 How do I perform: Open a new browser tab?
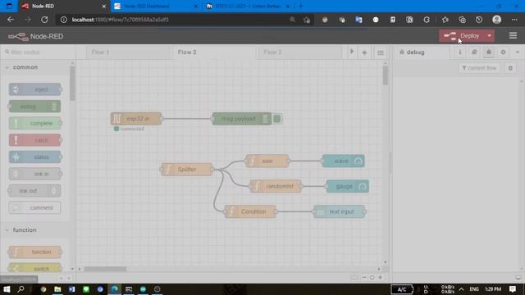[300, 6]
